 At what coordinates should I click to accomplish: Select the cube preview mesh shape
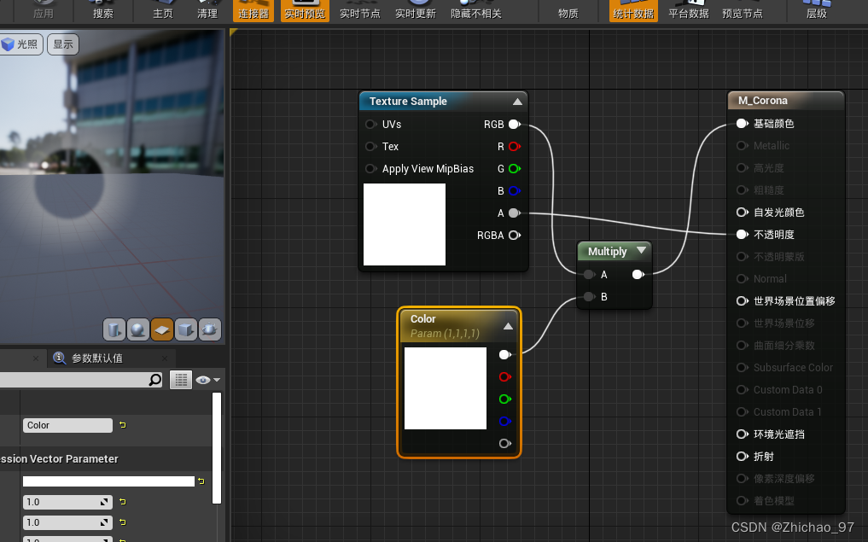(184, 329)
